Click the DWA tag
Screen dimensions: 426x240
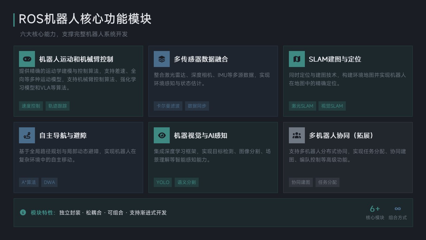pos(49,182)
